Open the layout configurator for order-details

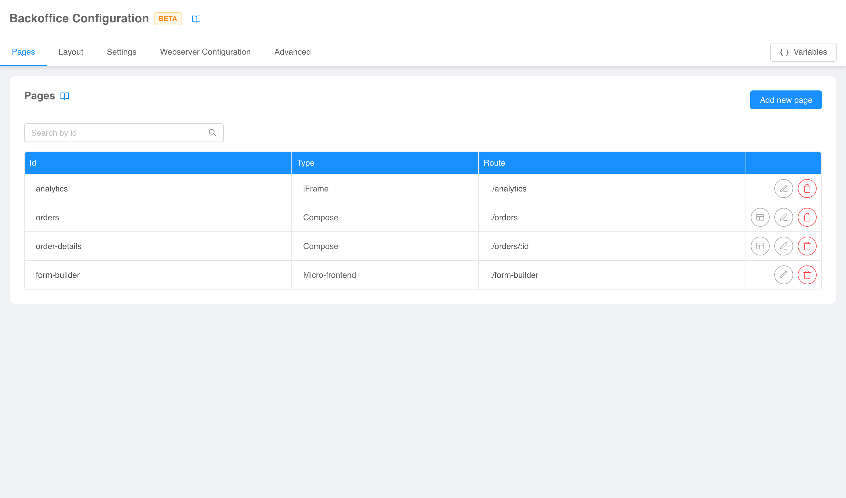click(x=760, y=246)
